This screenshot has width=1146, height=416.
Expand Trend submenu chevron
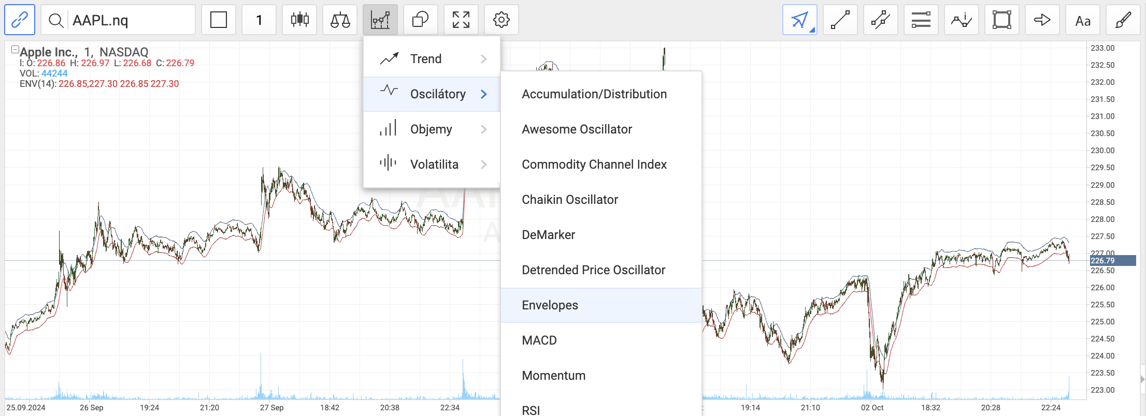pos(484,59)
